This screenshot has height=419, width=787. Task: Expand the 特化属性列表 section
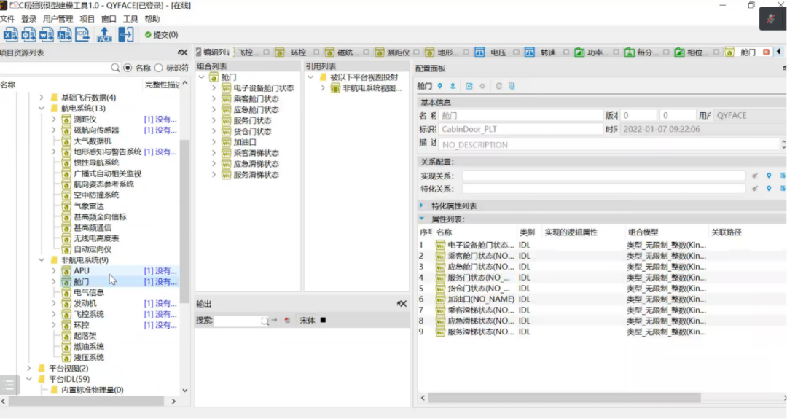click(421, 205)
